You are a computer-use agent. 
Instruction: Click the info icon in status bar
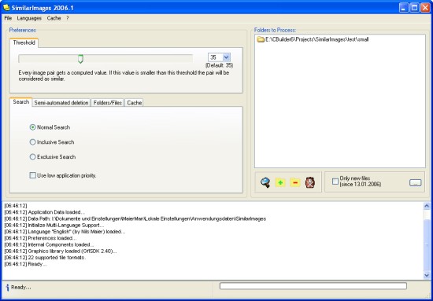[7, 288]
